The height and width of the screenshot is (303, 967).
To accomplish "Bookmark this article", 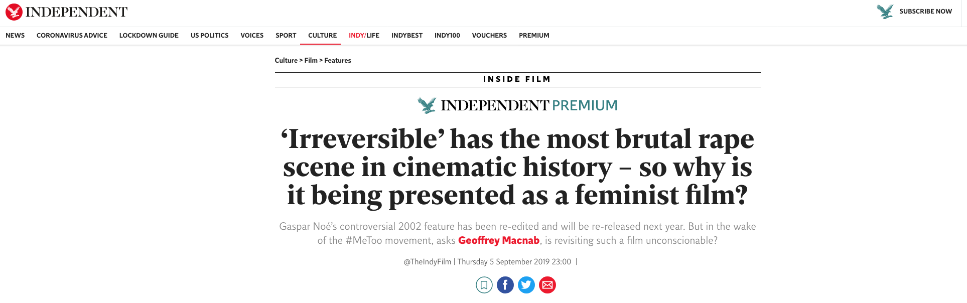I will (484, 285).
